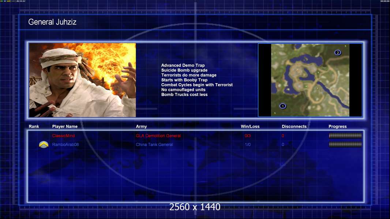
Task: Click the General Juhziz title
Action: click(x=52, y=22)
